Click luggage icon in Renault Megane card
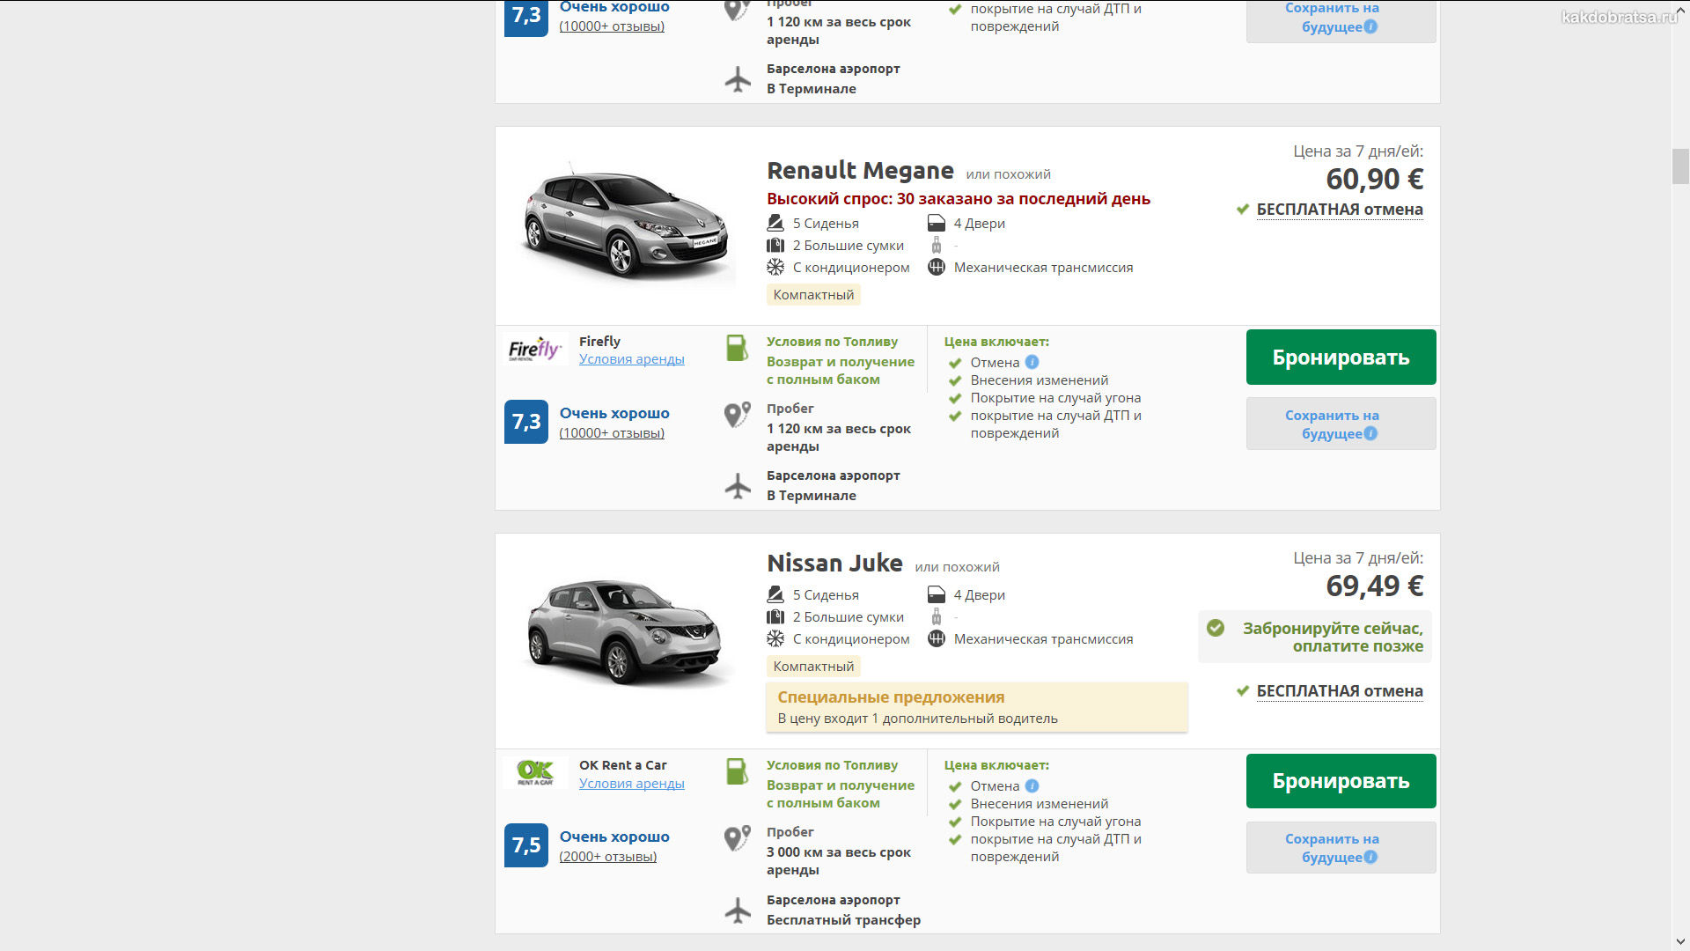Image resolution: width=1690 pixels, height=951 pixels. 775,245
